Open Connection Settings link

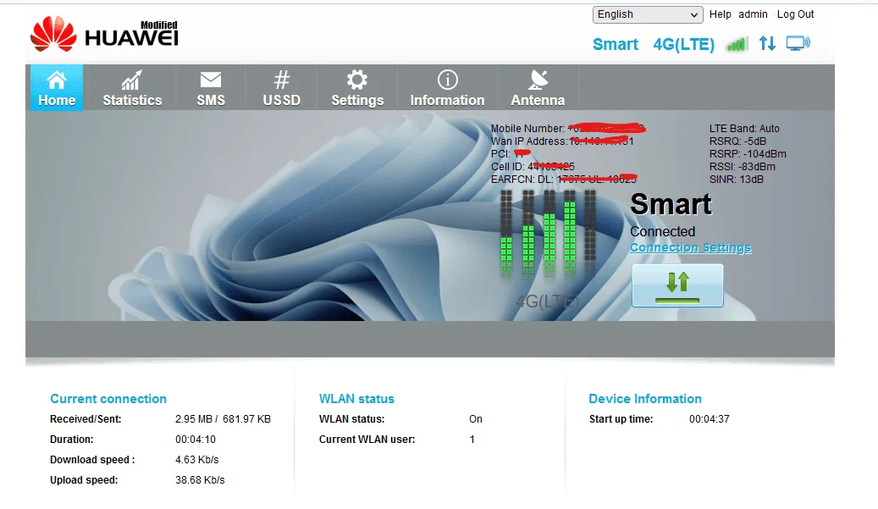coord(690,247)
